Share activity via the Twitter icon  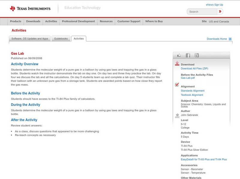[197, 55]
